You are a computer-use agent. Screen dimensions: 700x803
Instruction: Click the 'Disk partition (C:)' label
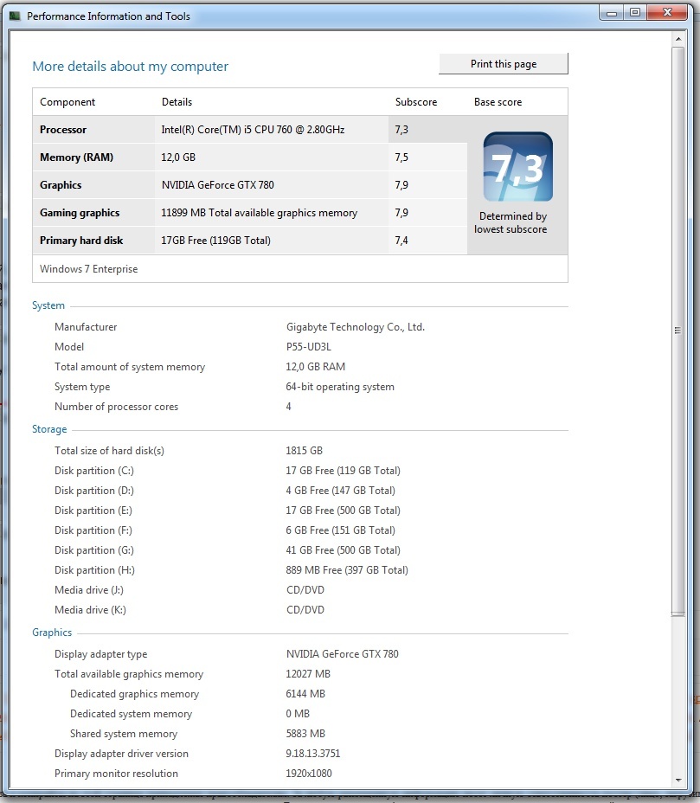[94, 471]
